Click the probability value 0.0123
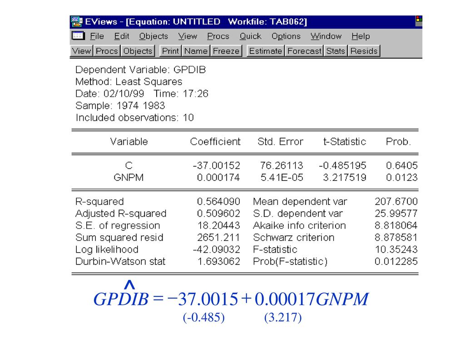This screenshot has height=349, width=465. coord(402,178)
